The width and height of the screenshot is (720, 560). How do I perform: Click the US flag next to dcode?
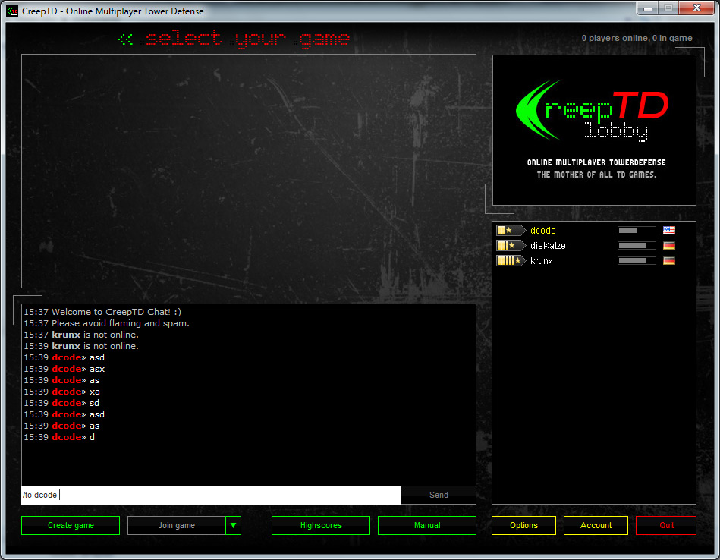669,230
